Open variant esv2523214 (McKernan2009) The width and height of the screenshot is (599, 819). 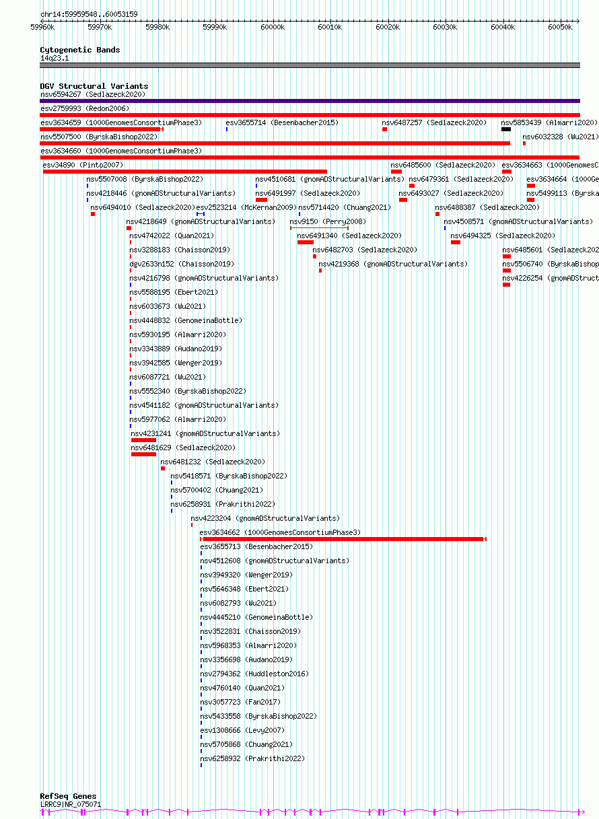click(246, 207)
